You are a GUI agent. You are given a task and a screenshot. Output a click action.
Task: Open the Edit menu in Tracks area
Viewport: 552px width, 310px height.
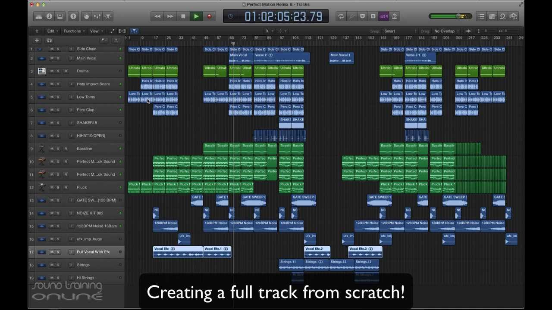click(53, 31)
